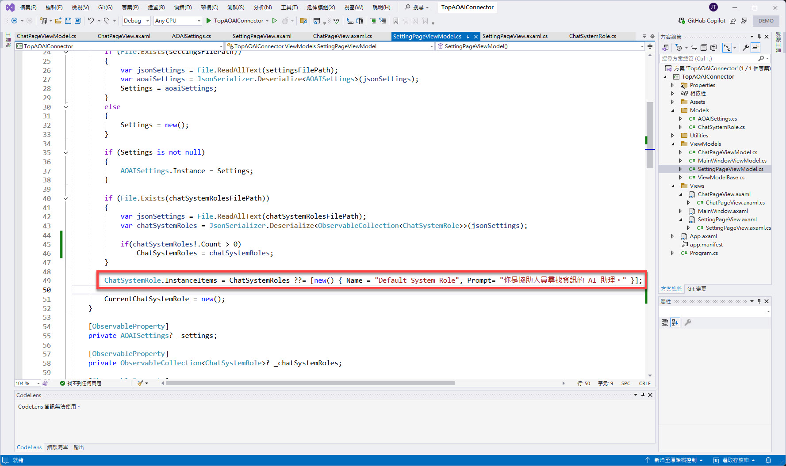
Task: Toggle Preview Selected Items in Solution Explorer
Action: 755,48
